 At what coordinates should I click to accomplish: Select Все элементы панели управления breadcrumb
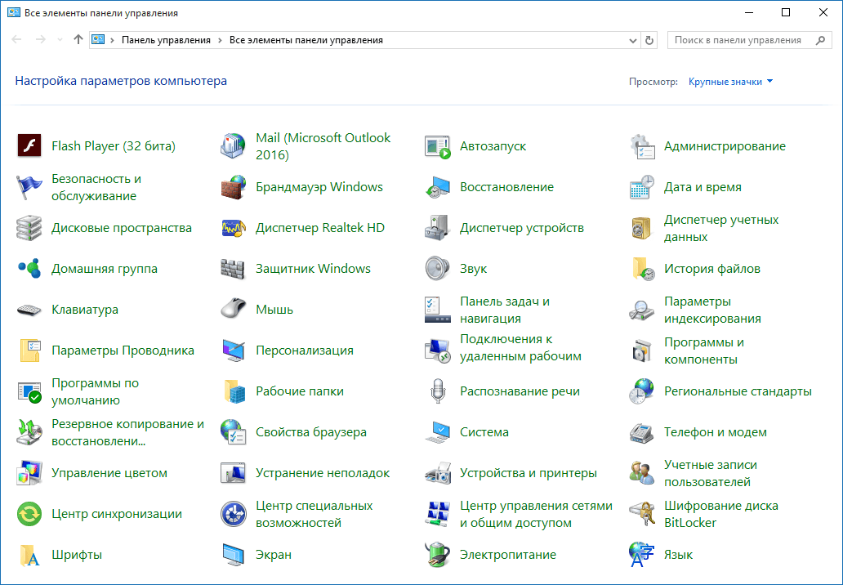point(306,40)
